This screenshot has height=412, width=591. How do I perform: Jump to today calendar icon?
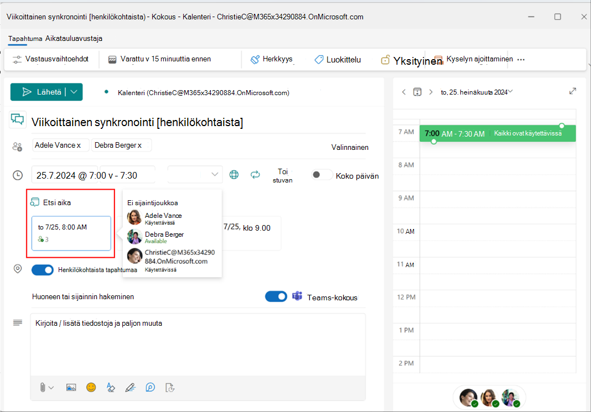417,92
